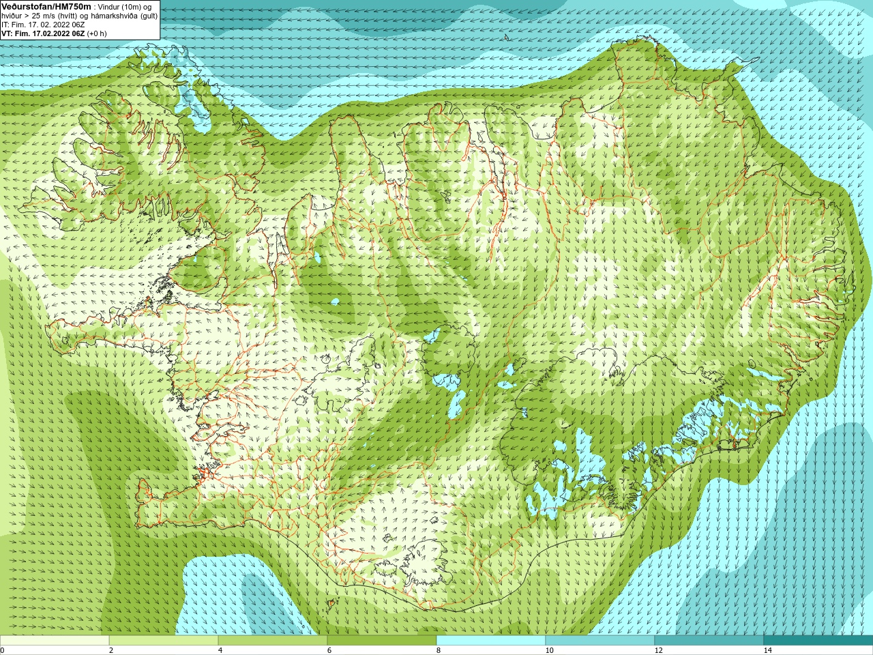Click the '14' legend scale label

point(767,650)
